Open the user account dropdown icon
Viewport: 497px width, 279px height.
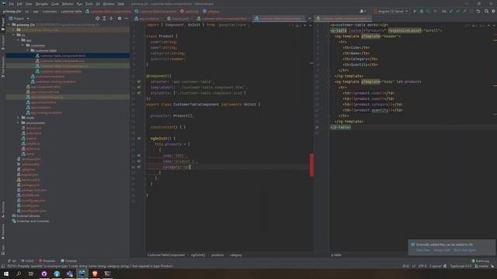pyautogui.click(x=363, y=11)
